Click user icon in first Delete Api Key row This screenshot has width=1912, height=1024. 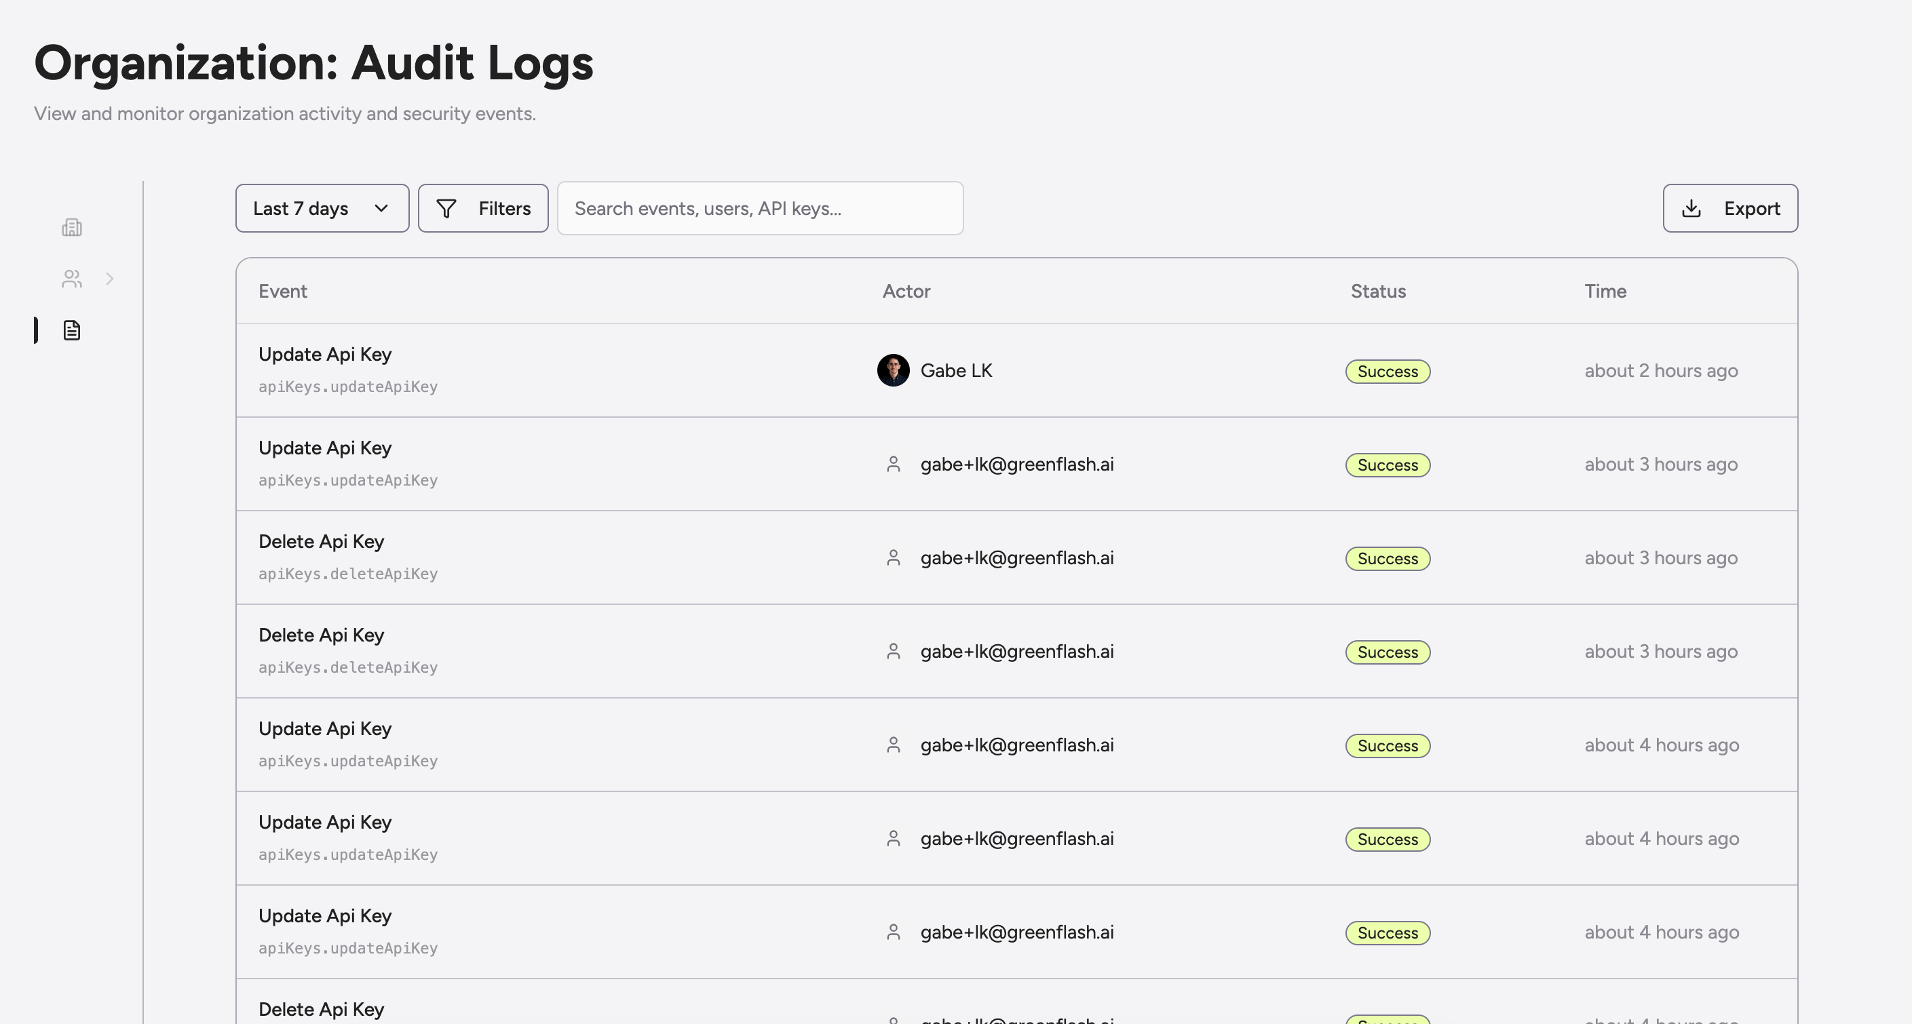pos(894,558)
